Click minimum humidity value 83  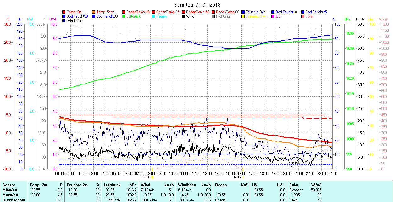click(98, 190)
